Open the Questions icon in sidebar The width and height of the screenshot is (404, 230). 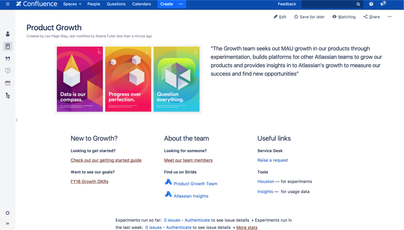[8, 71]
